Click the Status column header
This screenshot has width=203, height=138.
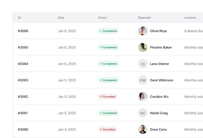(x=102, y=18)
